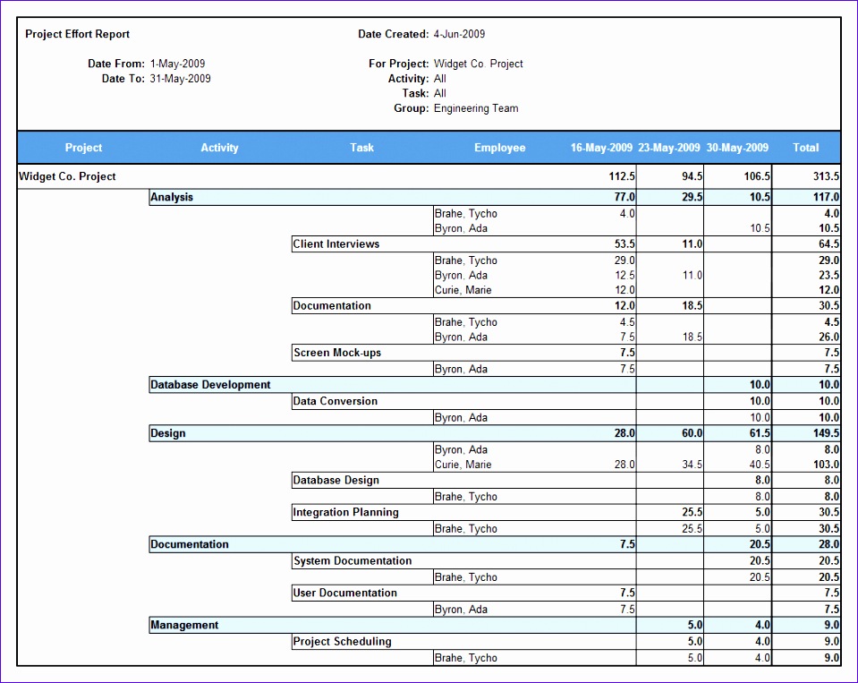Select the Widget Co. Project row label

(x=68, y=177)
